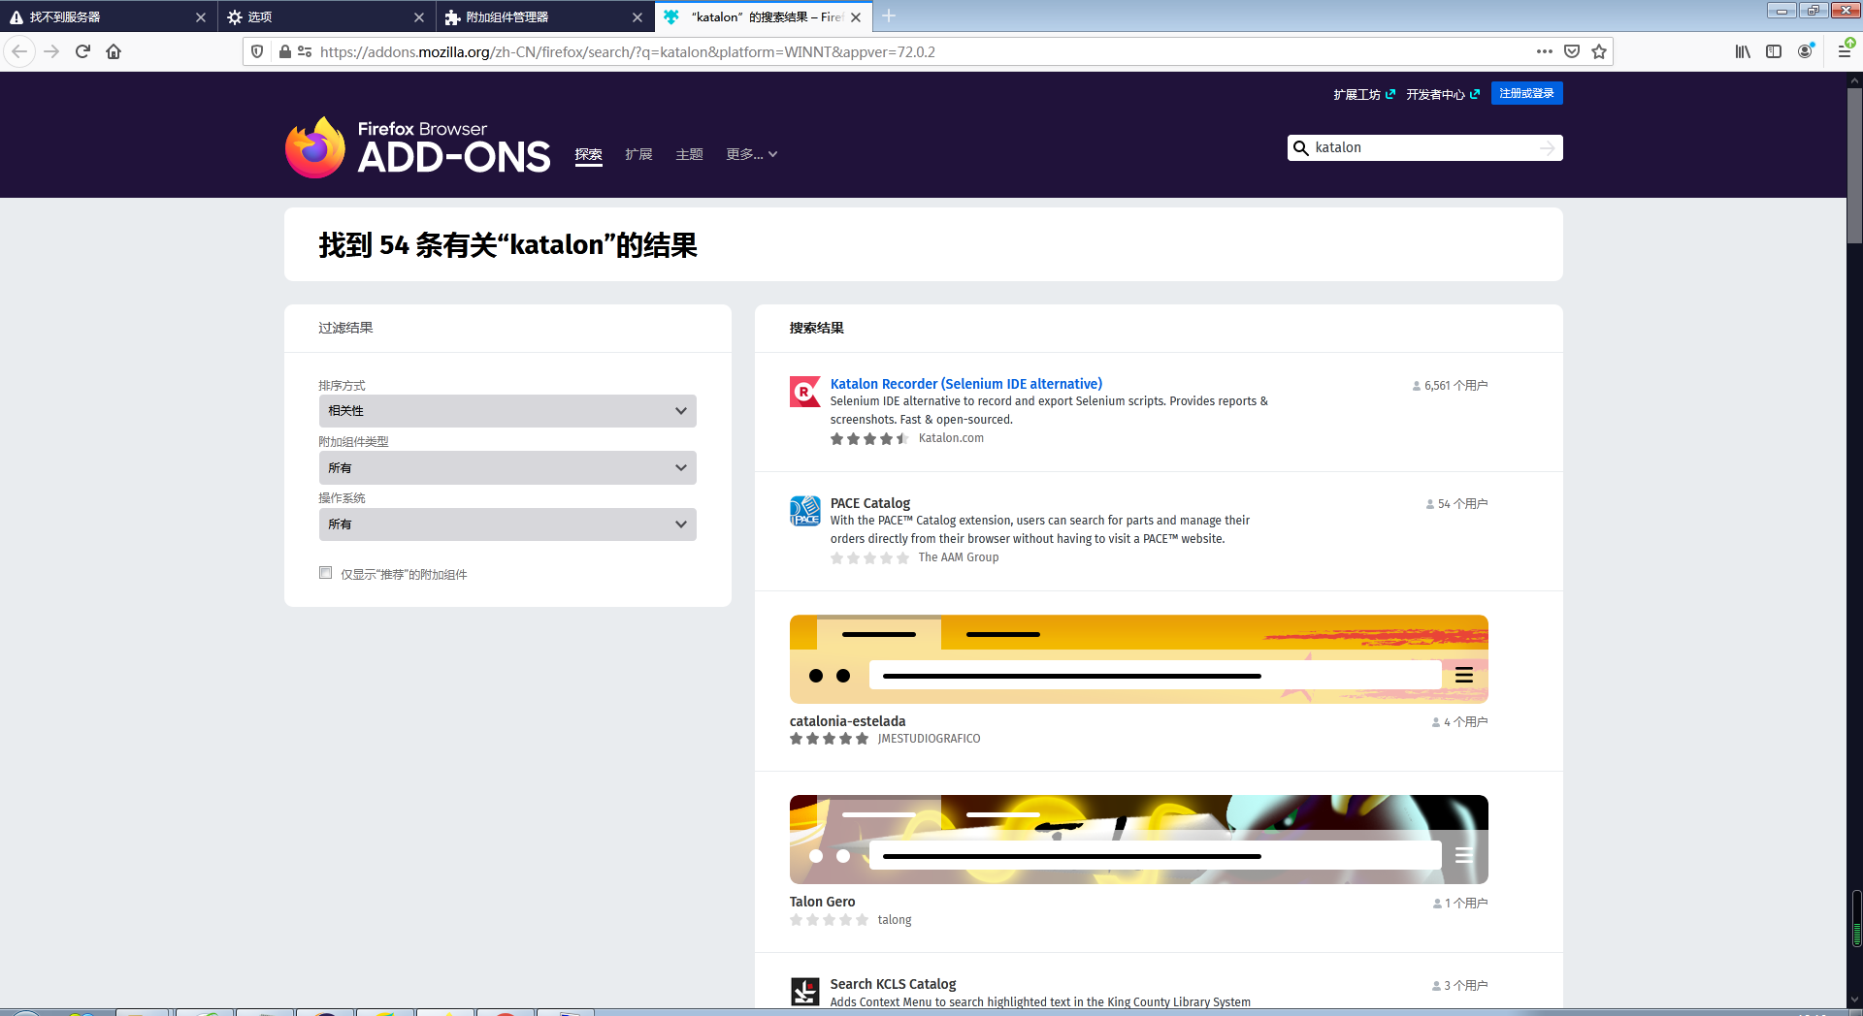Show the sidebar panel
The image size is (1863, 1016).
[x=1774, y=51]
